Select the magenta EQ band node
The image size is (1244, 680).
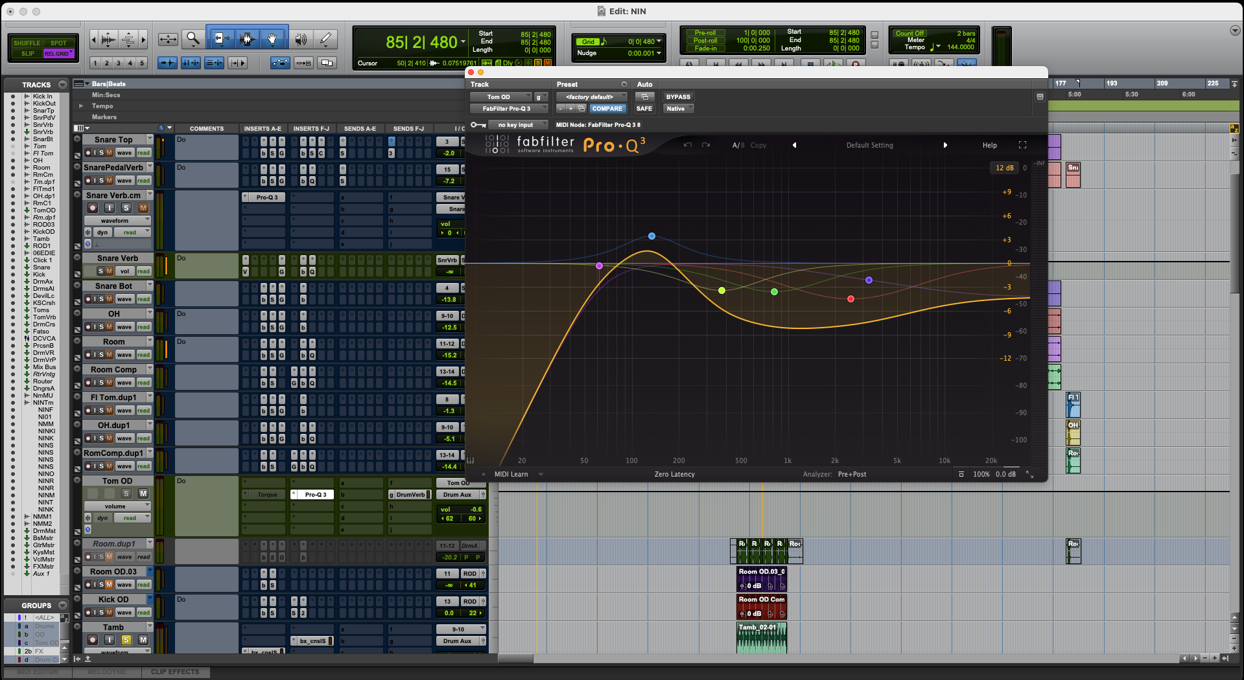pyautogui.click(x=599, y=266)
